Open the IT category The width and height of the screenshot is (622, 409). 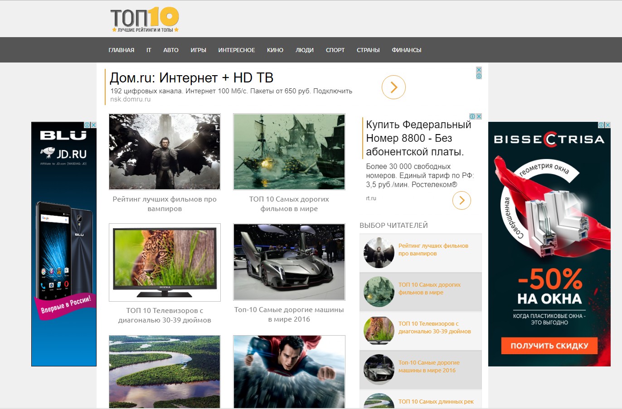click(x=149, y=50)
